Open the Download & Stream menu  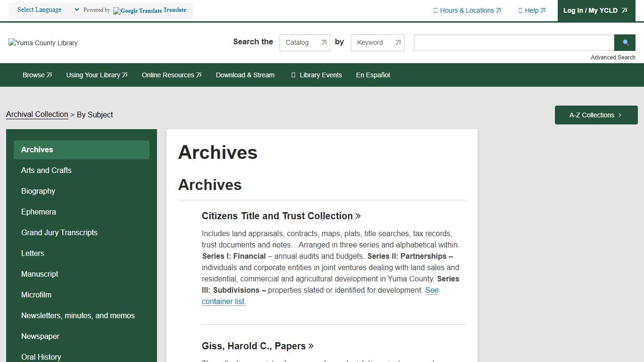[245, 74]
